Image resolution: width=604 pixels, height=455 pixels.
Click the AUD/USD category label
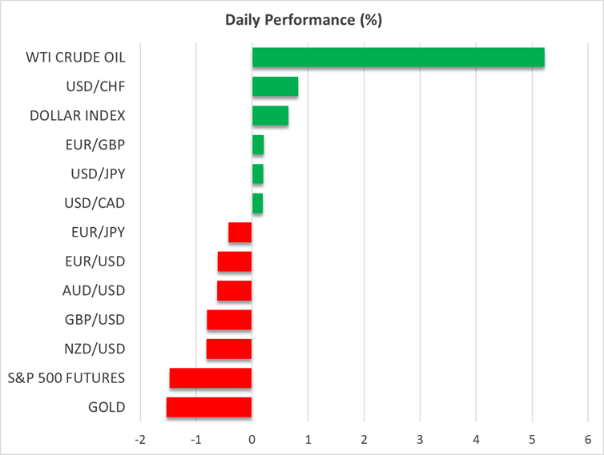pyautogui.click(x=94, y=290)
